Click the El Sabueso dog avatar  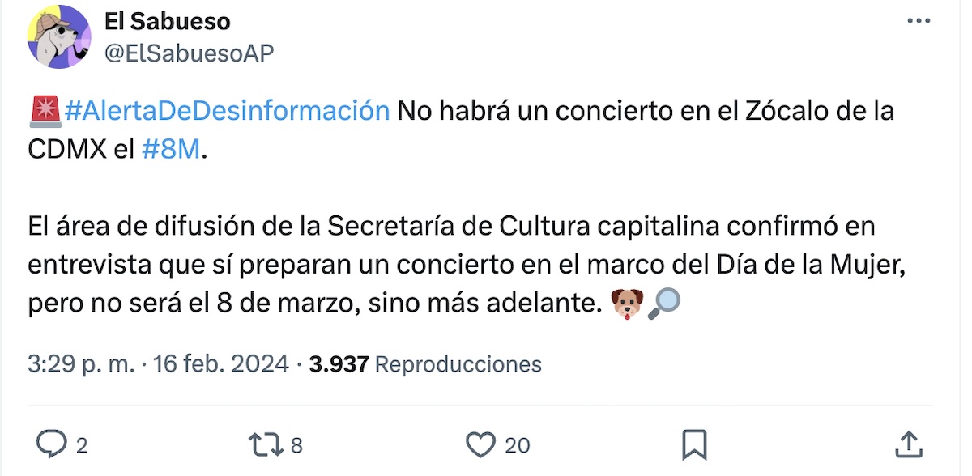click(x=60, y=37)
